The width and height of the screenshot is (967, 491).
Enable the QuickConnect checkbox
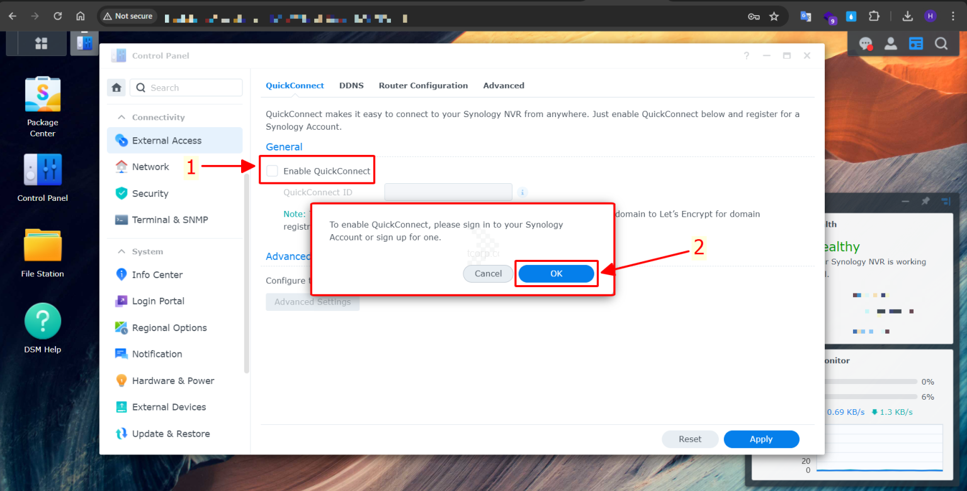(x=271, y=170)
